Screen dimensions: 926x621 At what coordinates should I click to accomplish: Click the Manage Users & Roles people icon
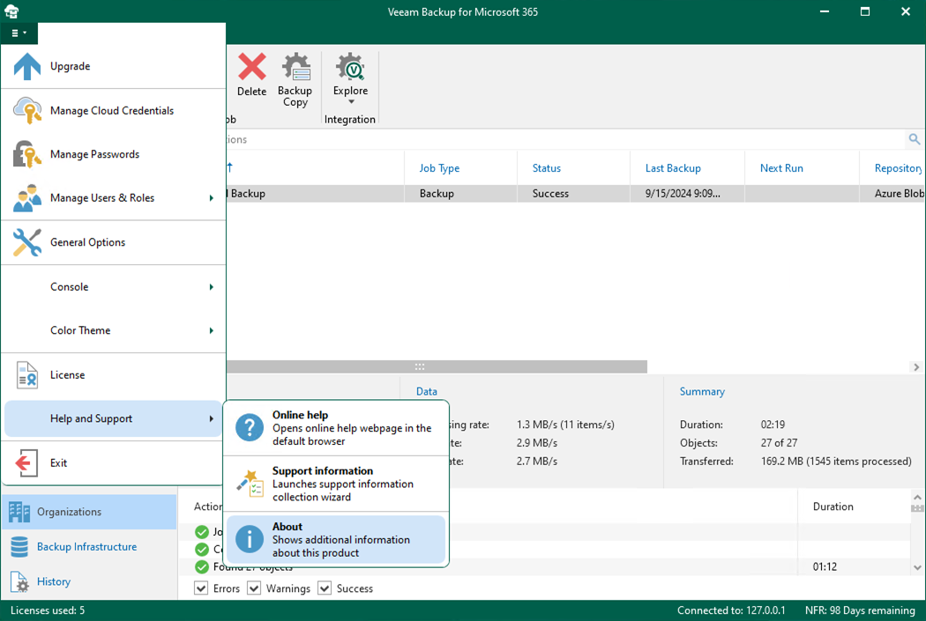(x=27, y=198)
